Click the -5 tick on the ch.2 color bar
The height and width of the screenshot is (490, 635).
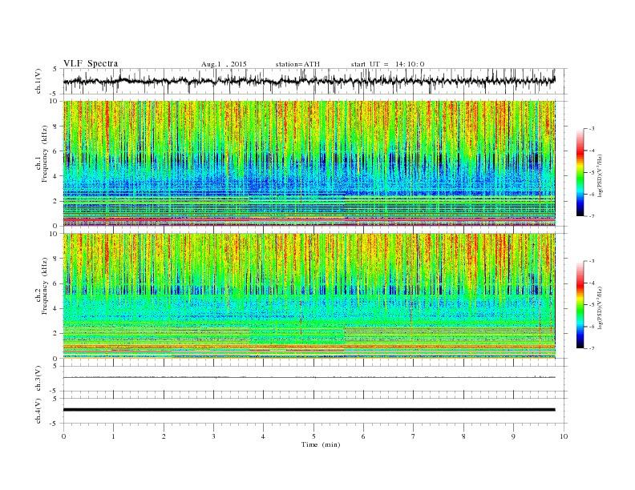591,305
